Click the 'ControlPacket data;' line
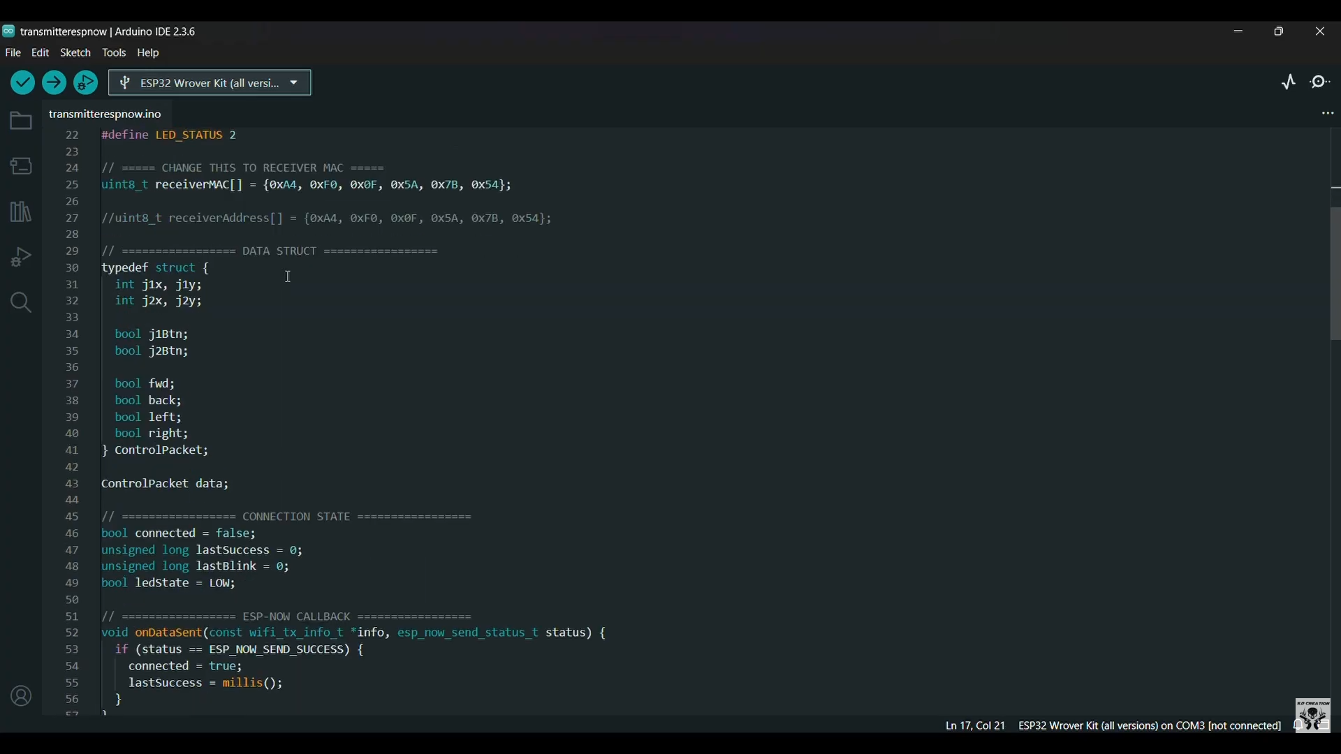The width and height of the screenshot is (1341, 754). click(166, 484)
